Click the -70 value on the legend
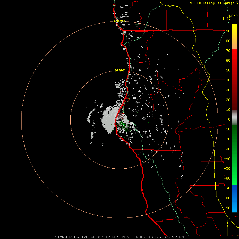This screenshot has width=239, height=239. tap(227, 188)
